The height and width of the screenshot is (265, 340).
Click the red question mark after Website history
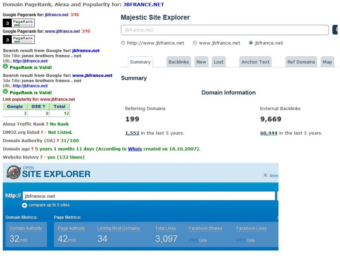[x=41, y=157]
